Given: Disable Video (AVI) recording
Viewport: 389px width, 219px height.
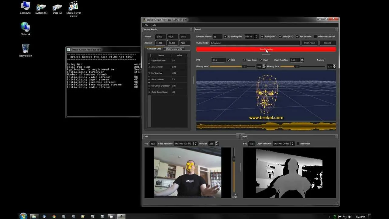Looking at the screenshot, I should 280,36.
